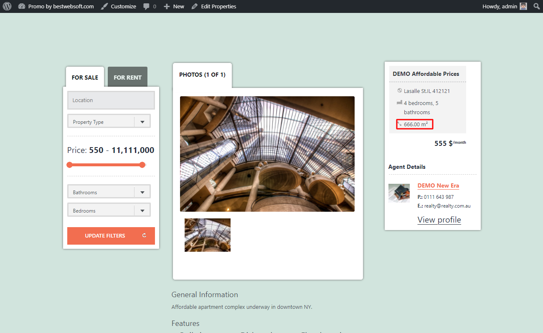Click the Customize paintbrush icon
This screenshot has width=543, height=333.
click(x=104, y=6)
